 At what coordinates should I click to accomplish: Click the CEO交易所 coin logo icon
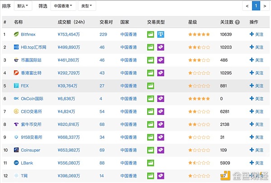(16, 111)
